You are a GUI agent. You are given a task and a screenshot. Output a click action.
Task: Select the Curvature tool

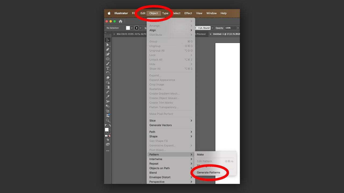tap(108, 54)
